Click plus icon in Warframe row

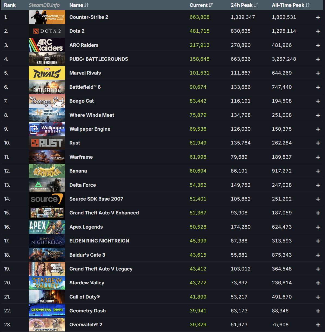(x=318, y=157)
